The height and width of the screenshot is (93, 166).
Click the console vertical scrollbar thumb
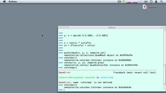pos(164,75)
